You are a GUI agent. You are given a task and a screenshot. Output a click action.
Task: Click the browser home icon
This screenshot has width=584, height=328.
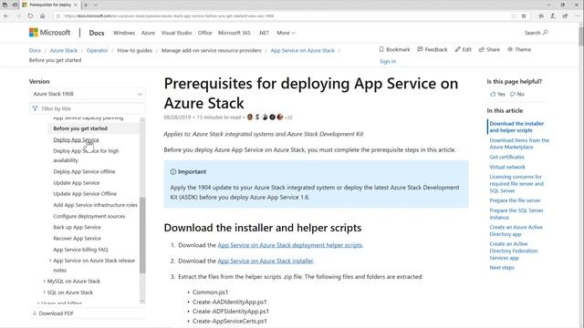[x=43, y=16]
